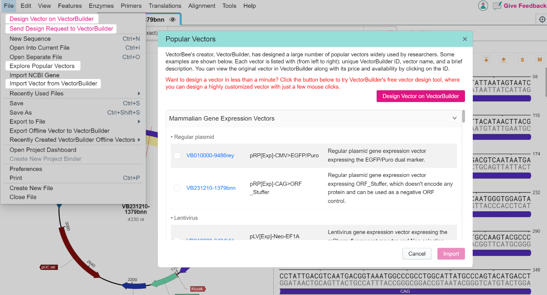This screenshot has width=547, height=295.
Task: Select Open Separate File menu entry
Action: [73, 57]
